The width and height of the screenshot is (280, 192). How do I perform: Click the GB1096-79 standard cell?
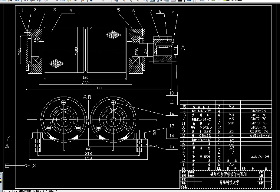(260, 135)
